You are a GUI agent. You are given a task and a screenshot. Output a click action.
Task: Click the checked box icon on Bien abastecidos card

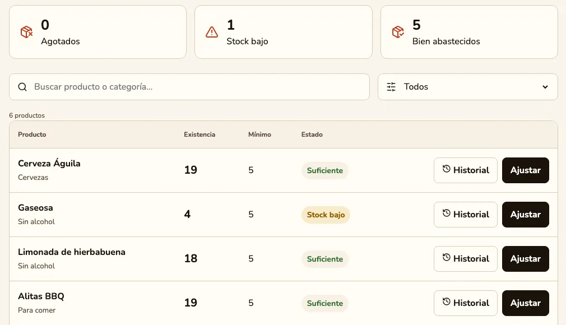(398, 32)
